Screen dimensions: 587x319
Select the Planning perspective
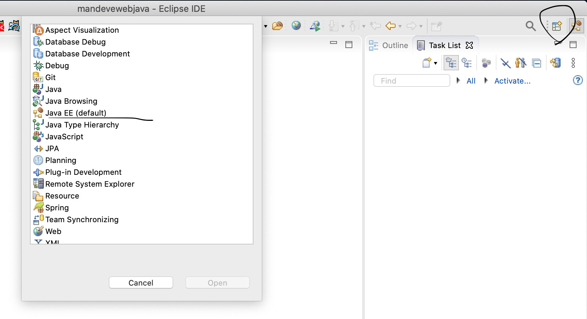point(142,161)
